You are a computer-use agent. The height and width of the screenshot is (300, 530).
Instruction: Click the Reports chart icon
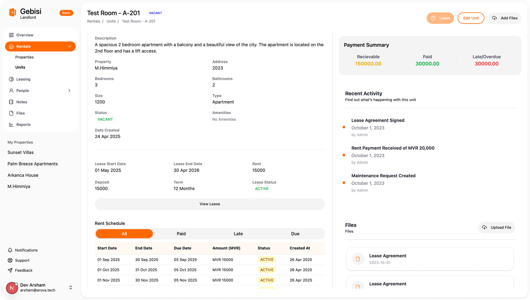[11, 125]
